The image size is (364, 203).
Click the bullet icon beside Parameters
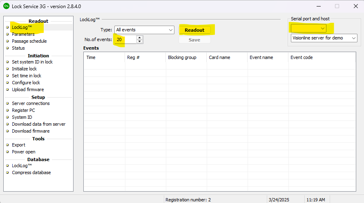pyautogui.click(x=7, y=34)
